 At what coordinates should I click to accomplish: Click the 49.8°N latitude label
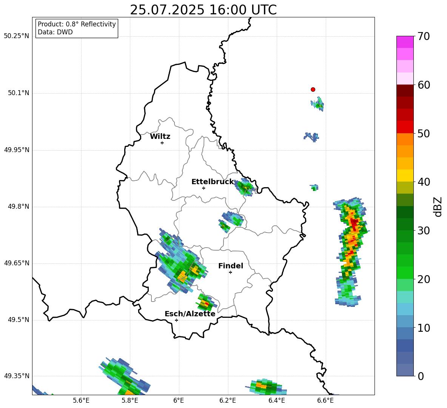click(18, 206)
